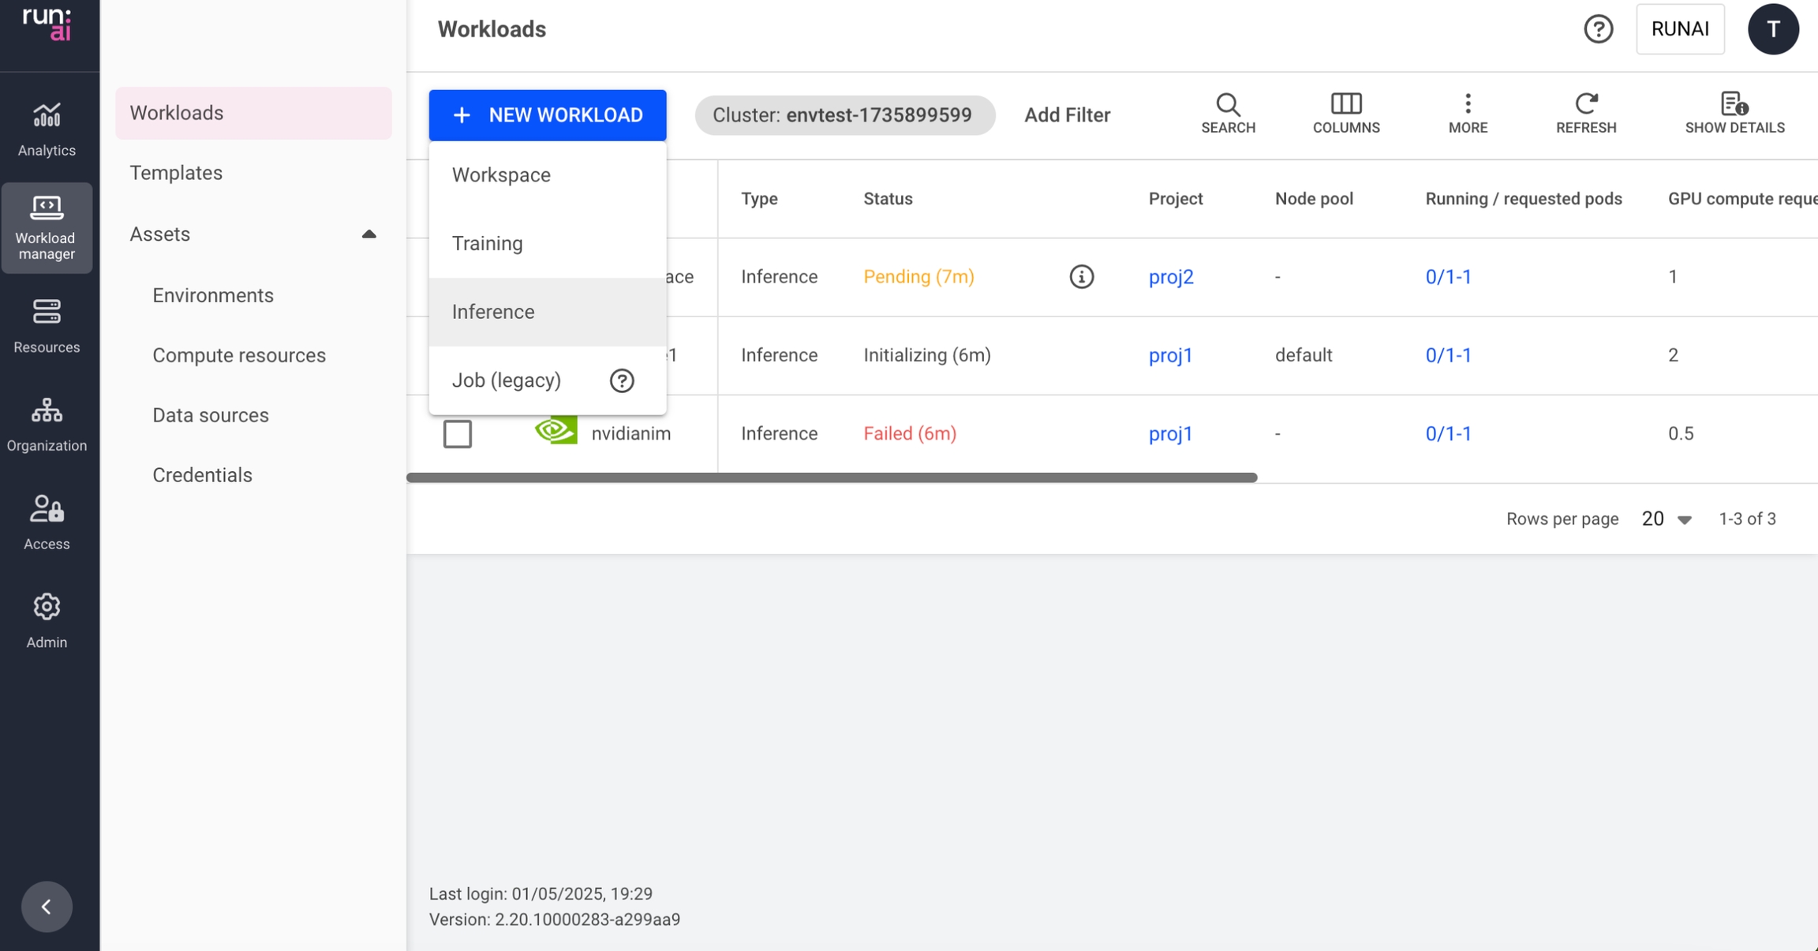1818x951 pixels.
Task: Click info icon beside Pending status
Action: [1081, 277]
